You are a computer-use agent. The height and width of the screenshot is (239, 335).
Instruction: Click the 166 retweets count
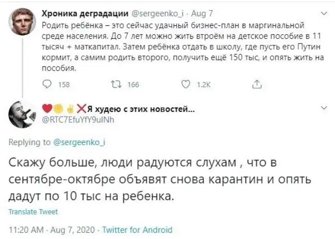coord(133,85)
